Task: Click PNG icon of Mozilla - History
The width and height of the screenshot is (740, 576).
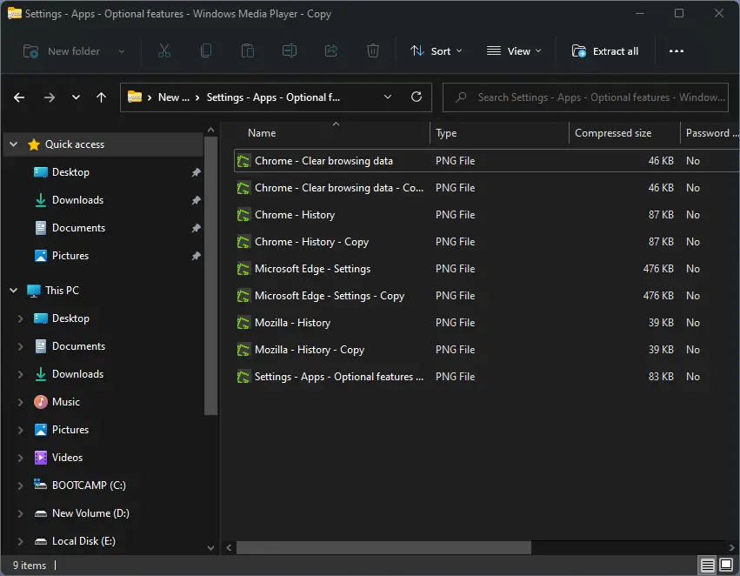Action: [x=243, y=323]
